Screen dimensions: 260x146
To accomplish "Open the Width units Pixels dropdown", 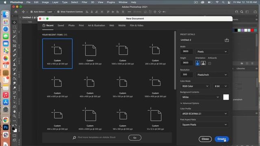I will pyautogui.click(x=212, y=52).
